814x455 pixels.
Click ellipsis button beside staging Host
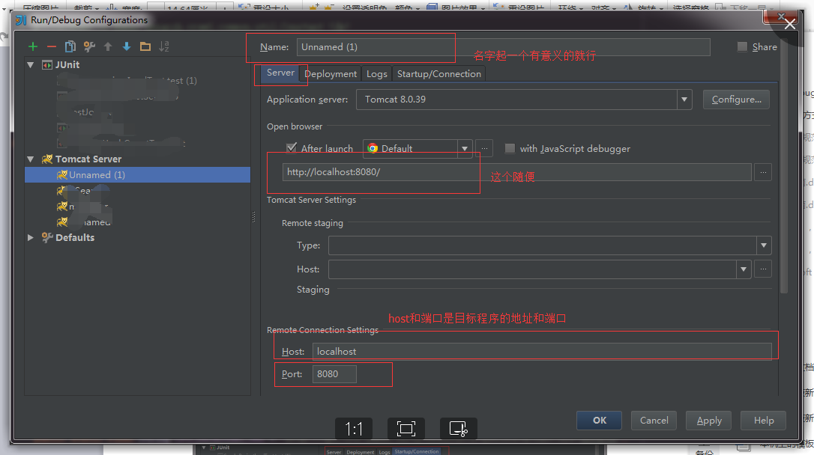point(763,269)
